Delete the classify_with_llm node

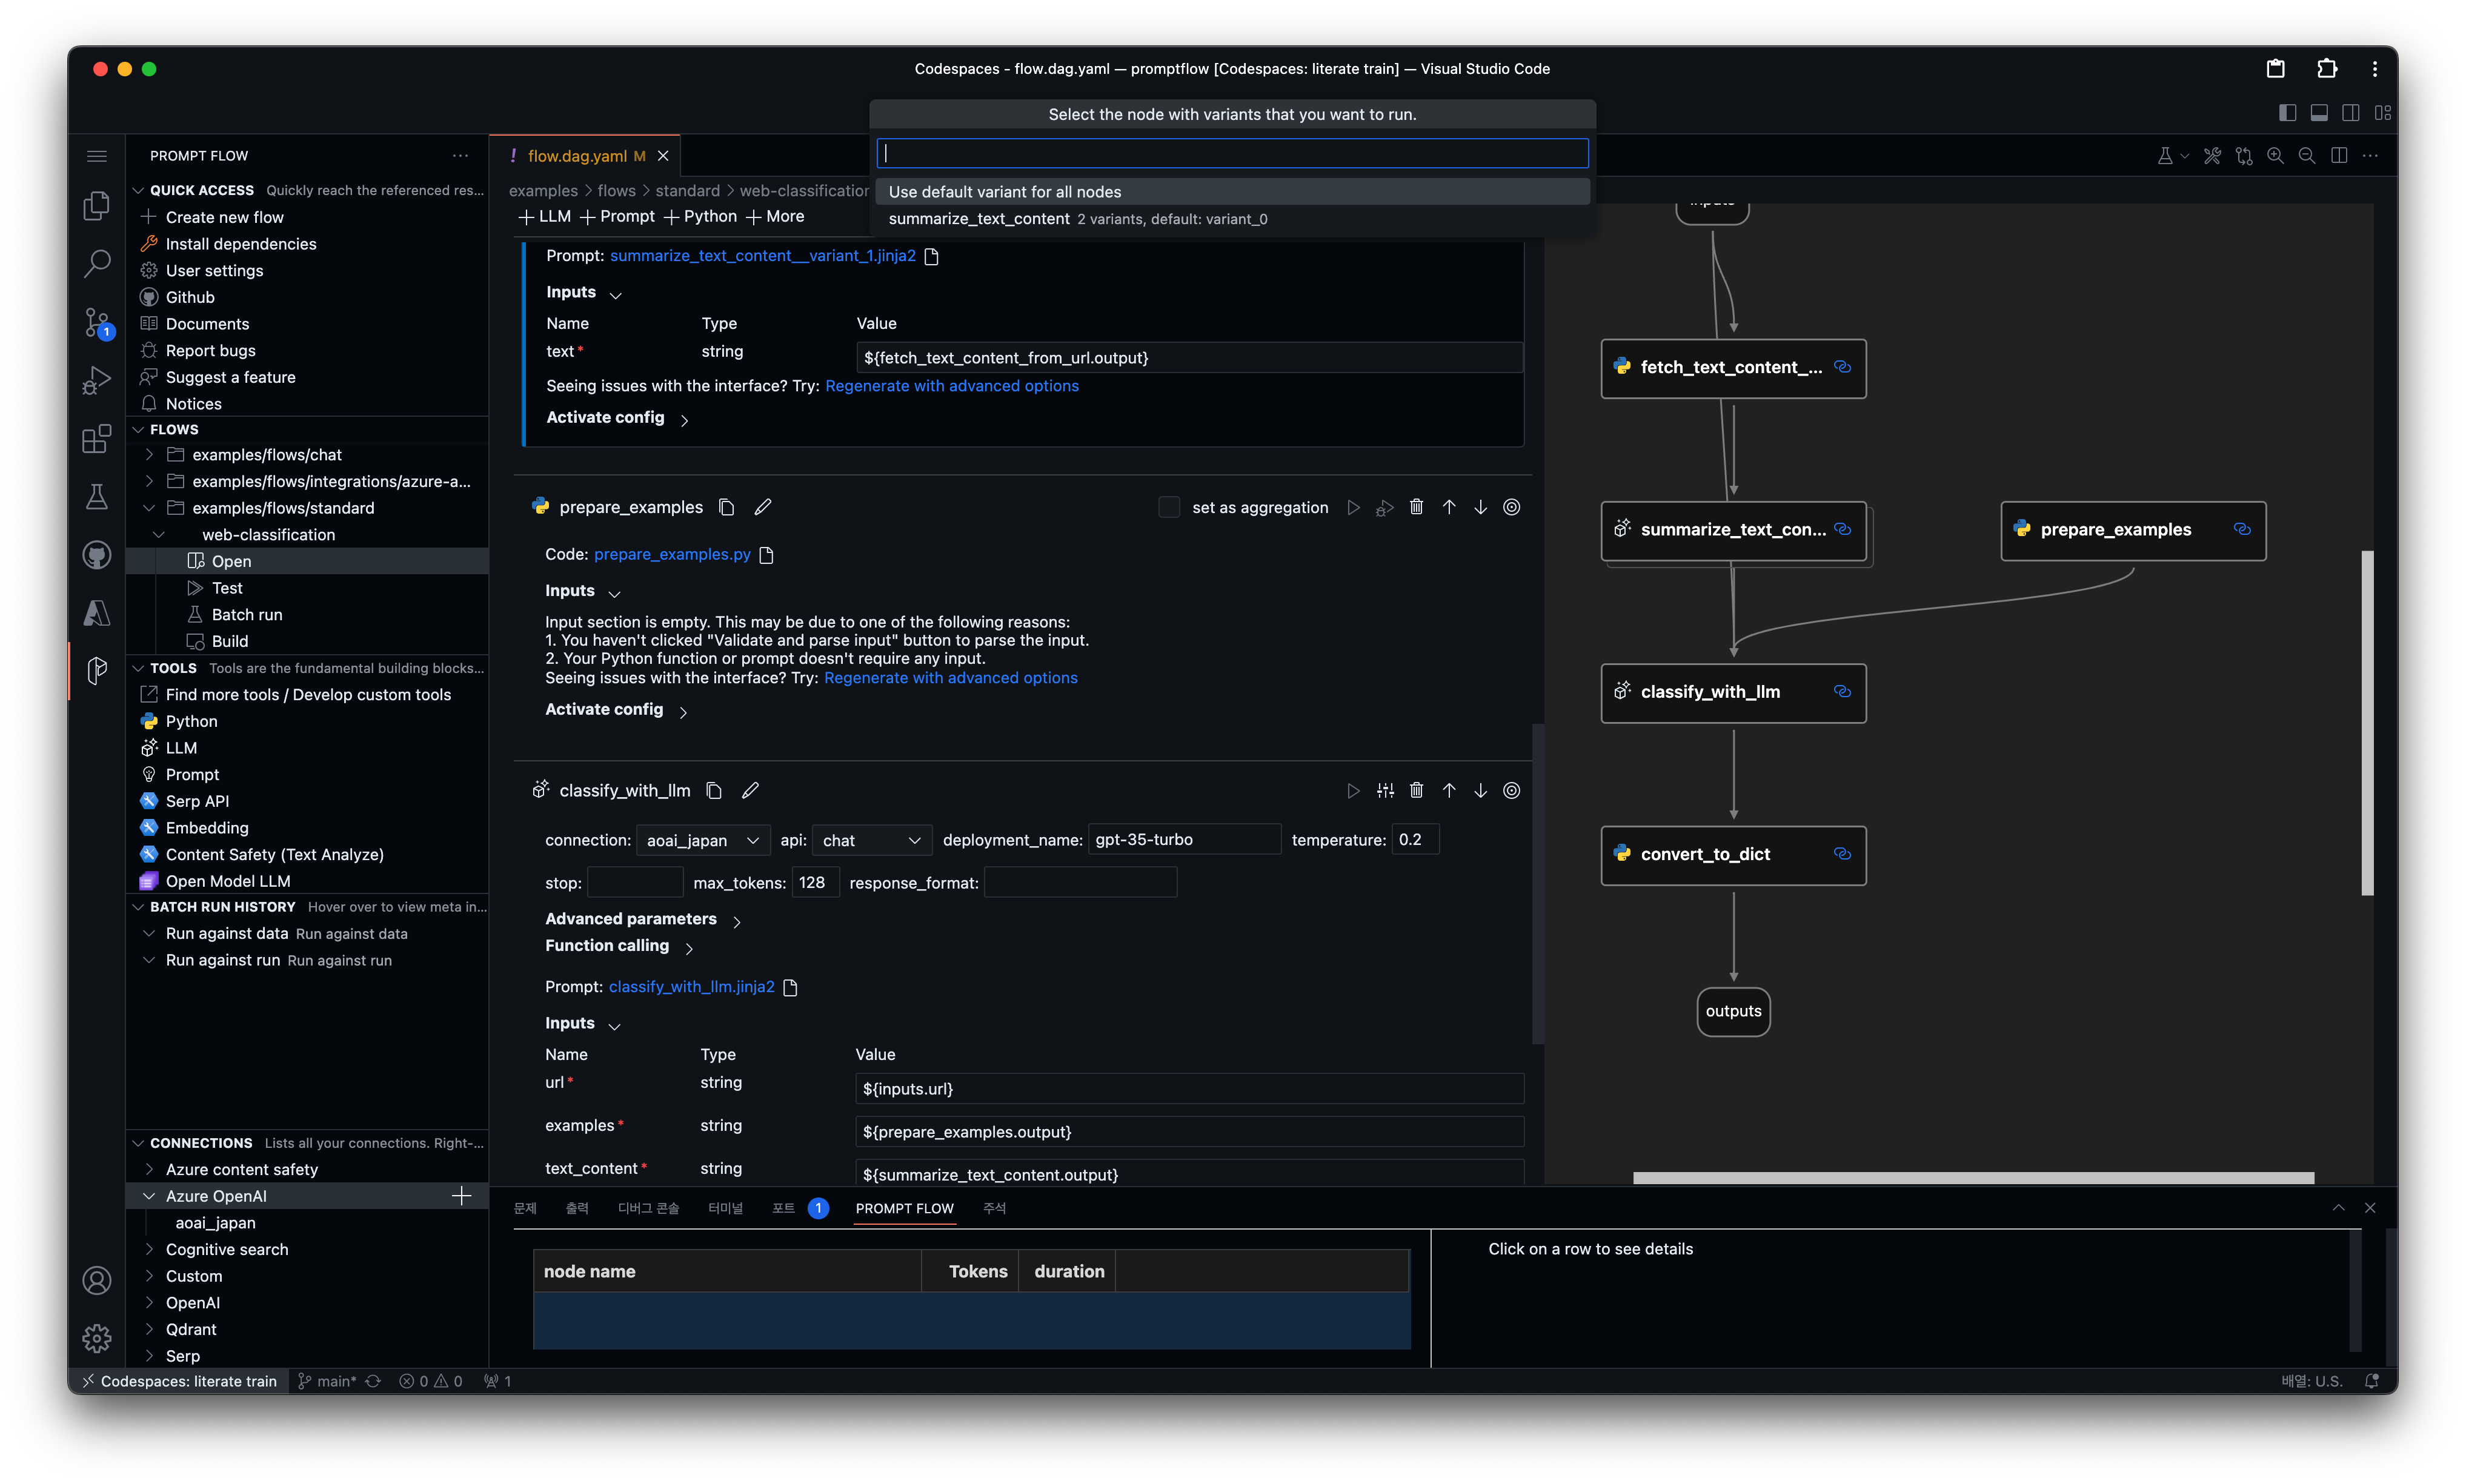(x=1416, y=790)
